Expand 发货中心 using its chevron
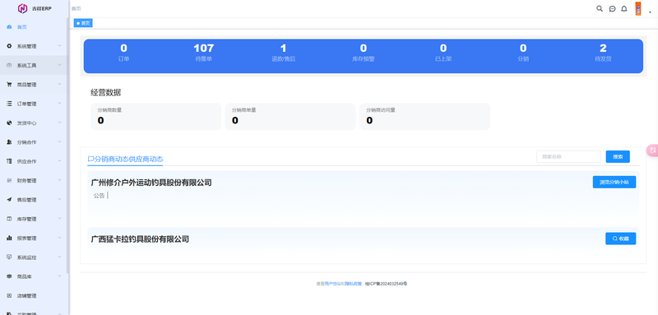This screenshot has width=658, height=315. click(59, 123)
